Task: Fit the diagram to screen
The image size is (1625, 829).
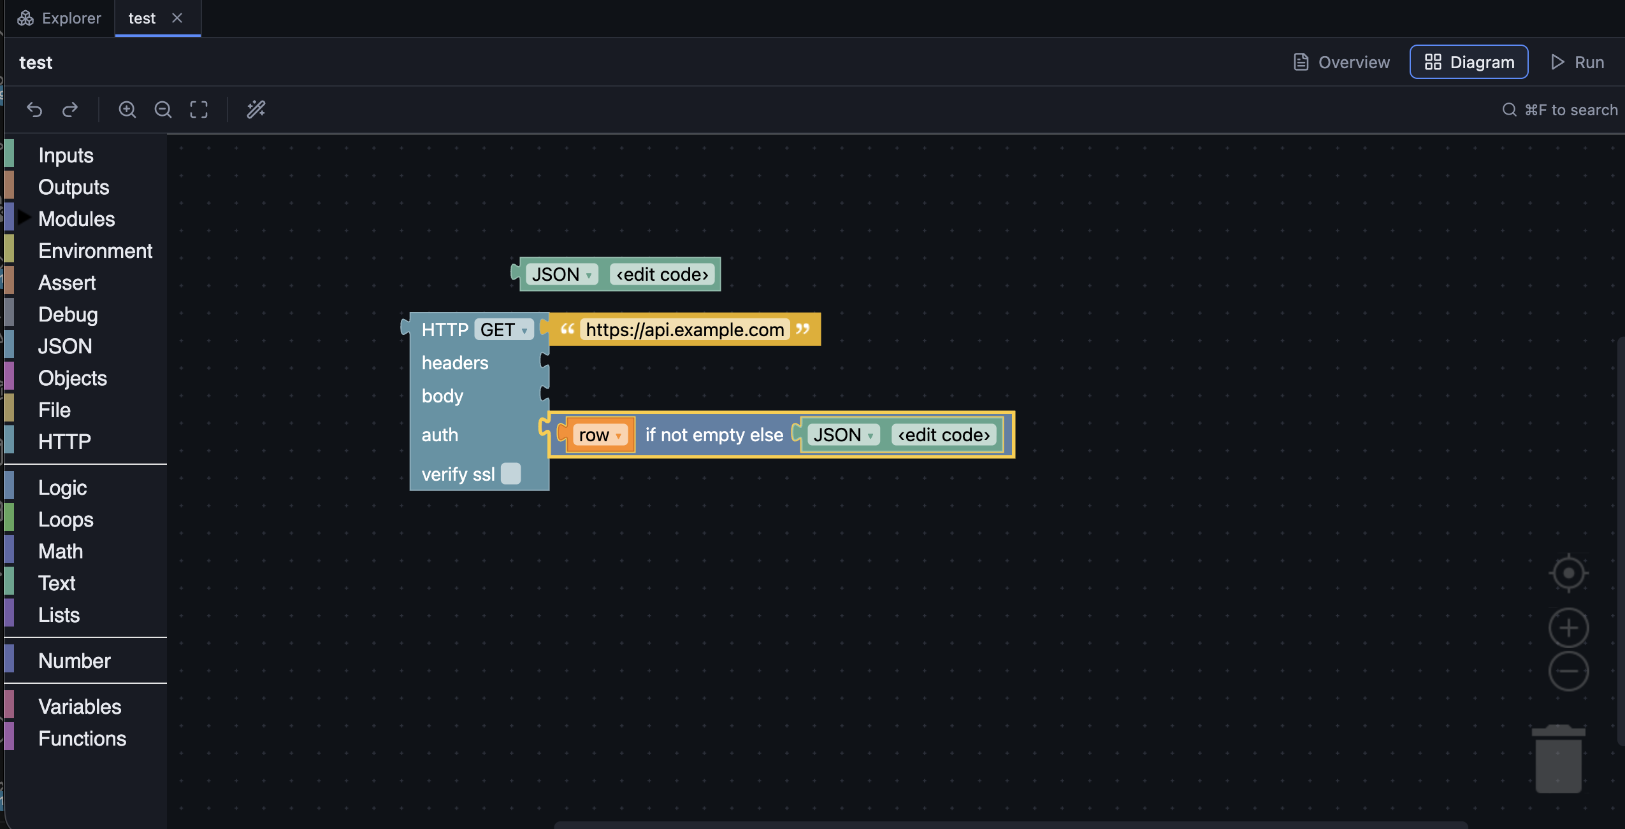Action: (x=199, y=110)
